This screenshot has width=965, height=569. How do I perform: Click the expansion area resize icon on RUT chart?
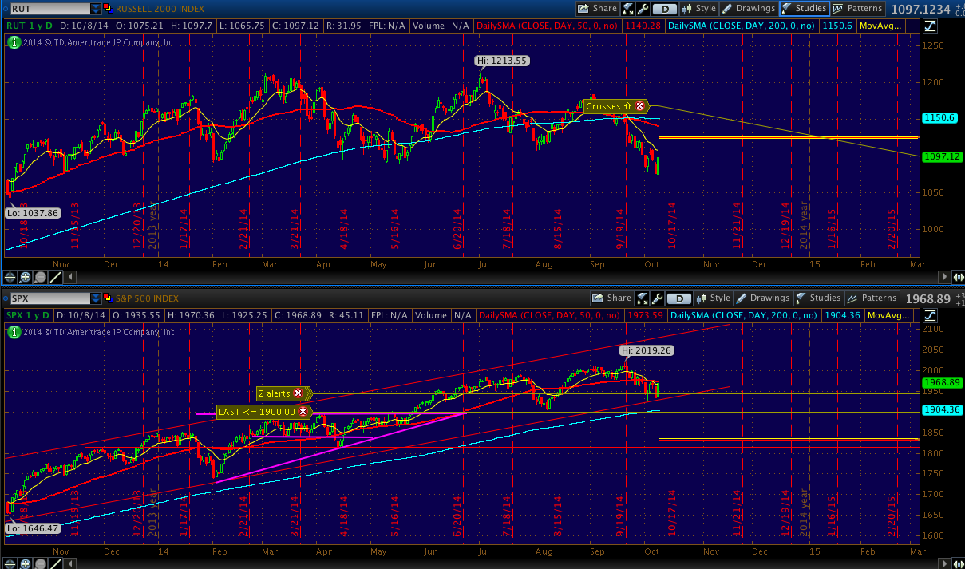click(x=957, y=277)
